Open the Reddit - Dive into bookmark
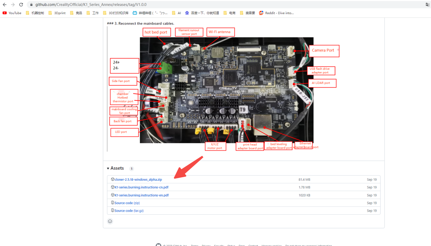 tap(276, 13)
